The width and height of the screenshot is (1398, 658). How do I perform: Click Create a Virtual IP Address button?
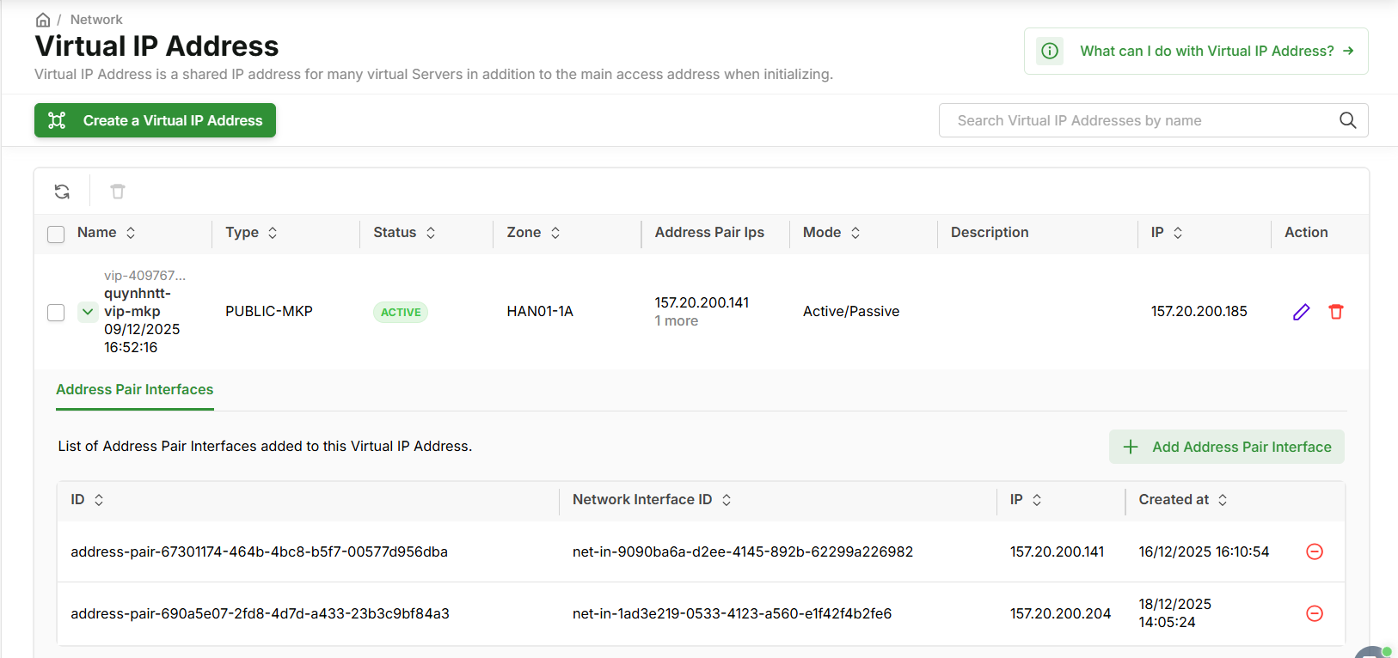coord(155,120)
